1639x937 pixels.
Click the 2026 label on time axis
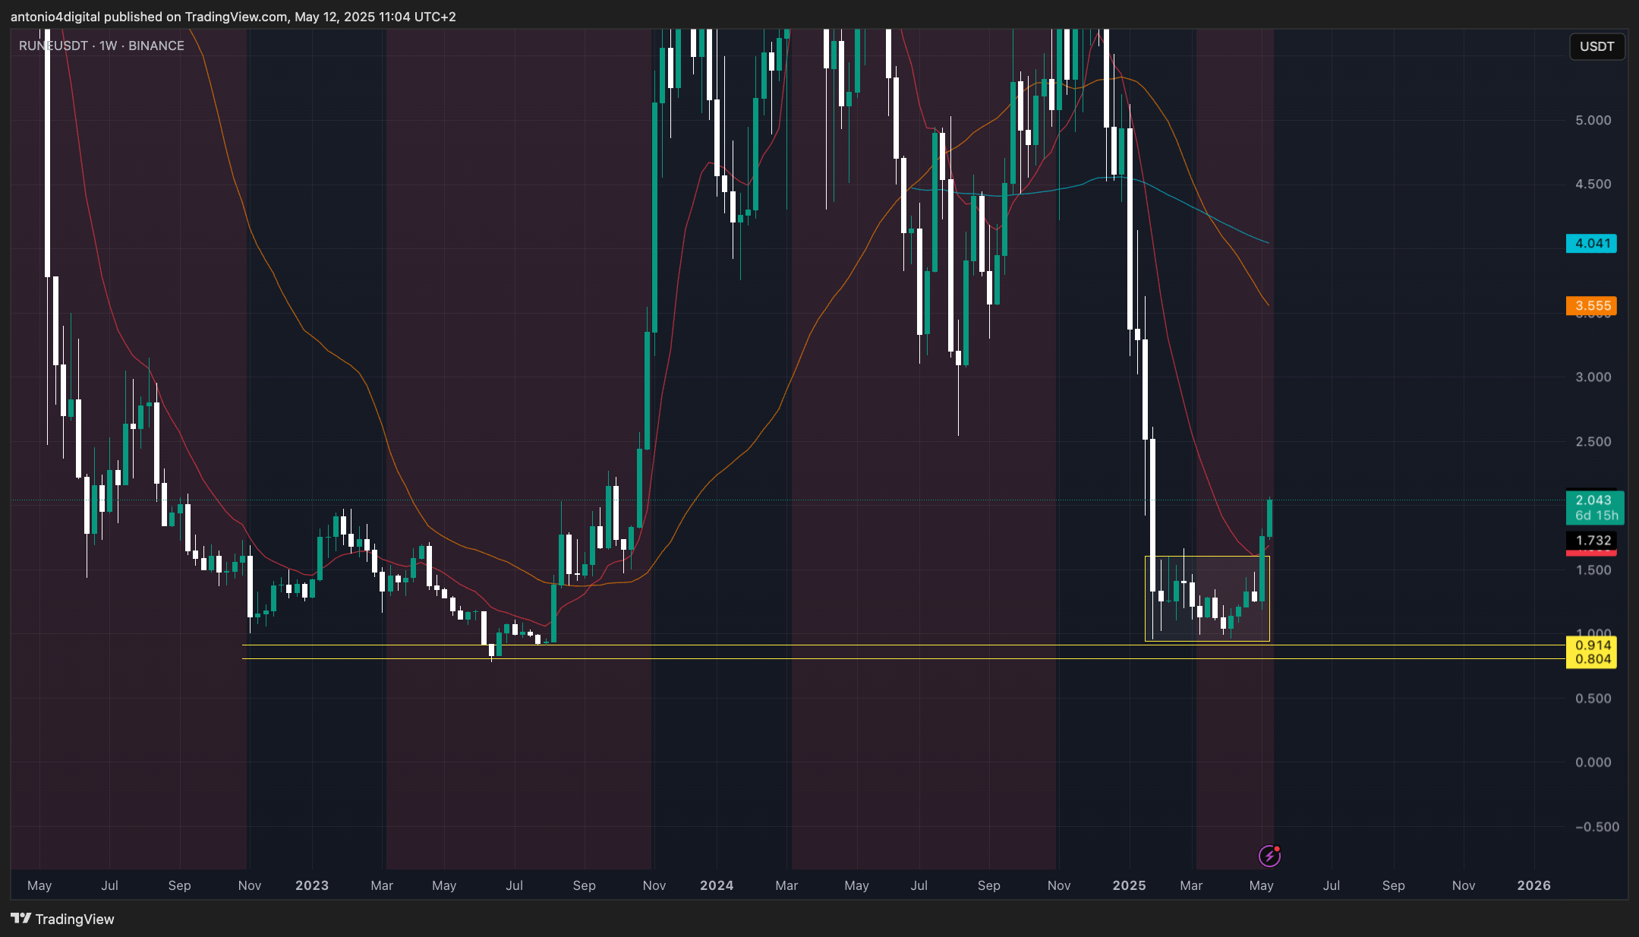1533,885
